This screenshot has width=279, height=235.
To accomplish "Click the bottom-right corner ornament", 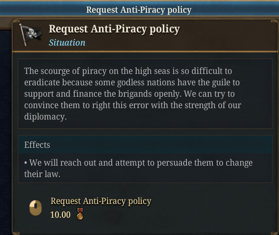I will pos(275,231).
